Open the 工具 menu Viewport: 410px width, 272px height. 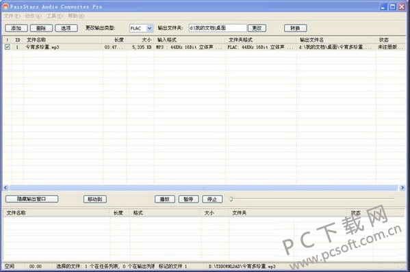click(x=55, y=16)
